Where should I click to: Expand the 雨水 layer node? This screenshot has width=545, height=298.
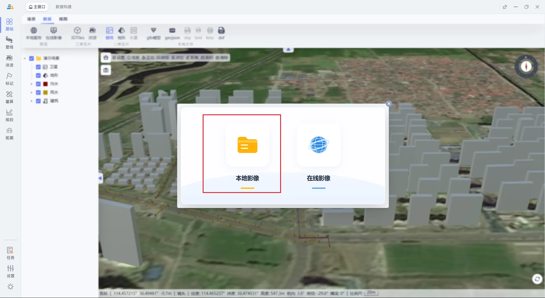coord(32,93)
